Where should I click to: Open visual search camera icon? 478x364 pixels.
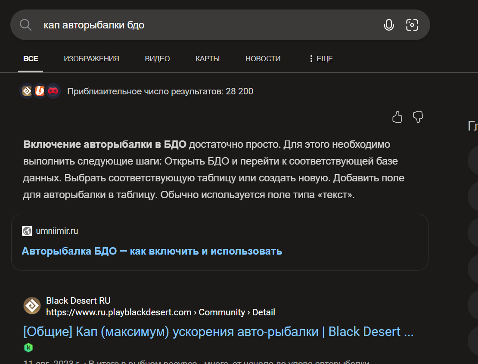pos(412,25)
